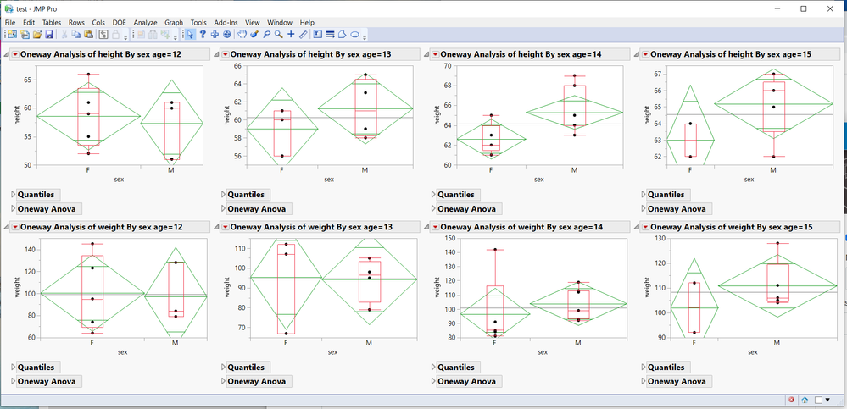Expand Quantiles under weight age=14
This screenshot has width=847, height=409.
pos(434,368)
